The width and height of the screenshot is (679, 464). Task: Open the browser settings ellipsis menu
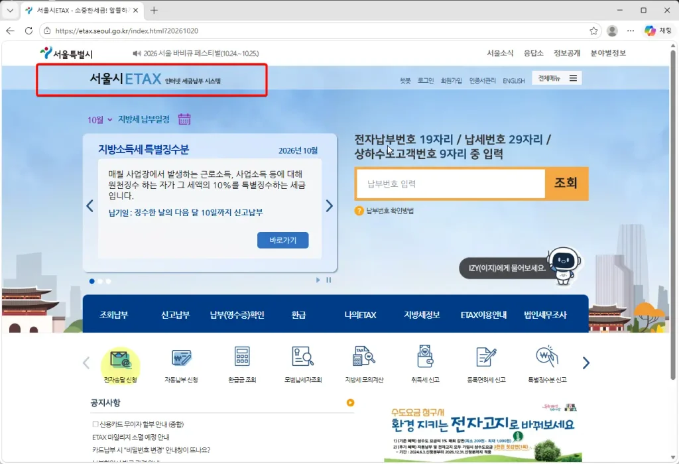(631, 30)
